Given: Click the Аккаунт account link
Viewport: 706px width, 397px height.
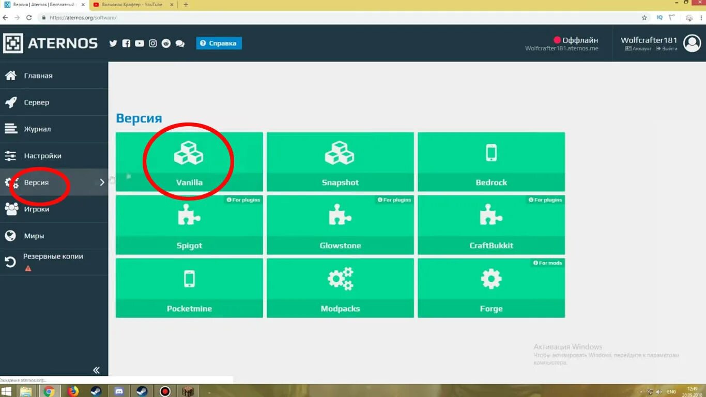Looking at the screenshot, I should [x=638, y=49].
